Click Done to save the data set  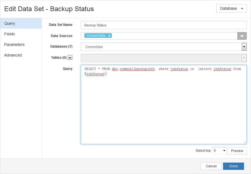233,166
